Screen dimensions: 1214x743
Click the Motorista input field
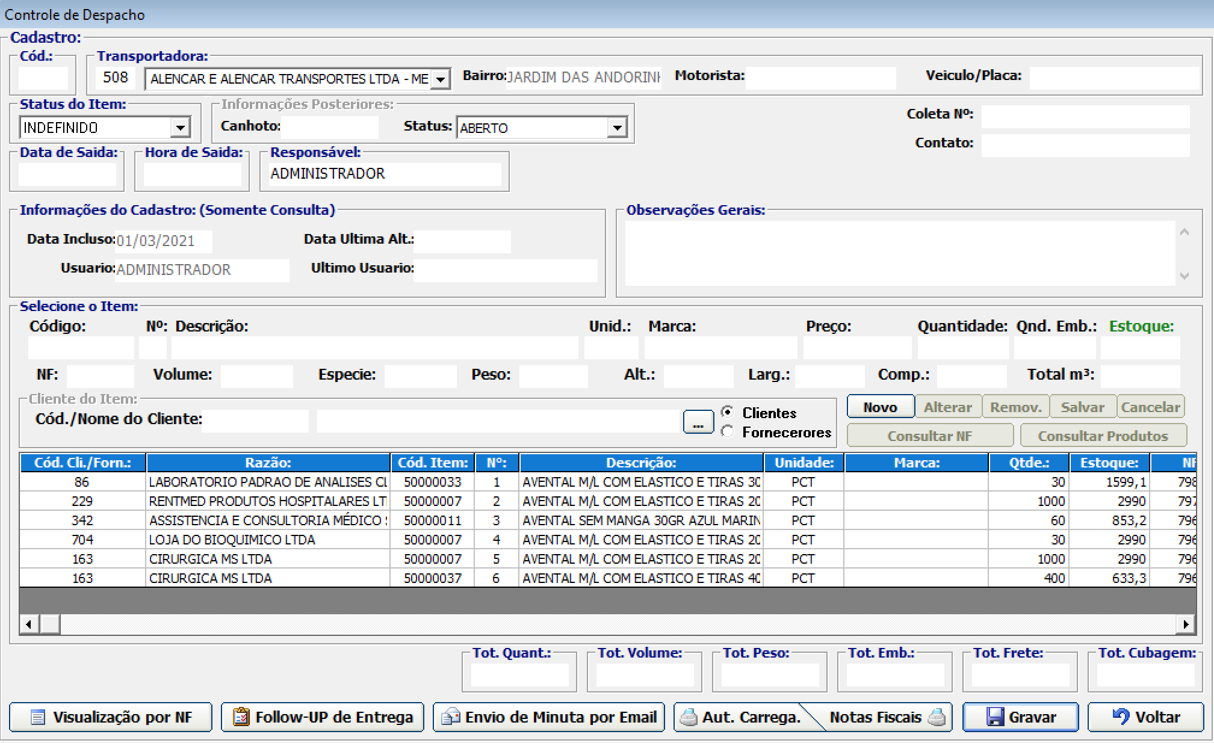point(820,77)
